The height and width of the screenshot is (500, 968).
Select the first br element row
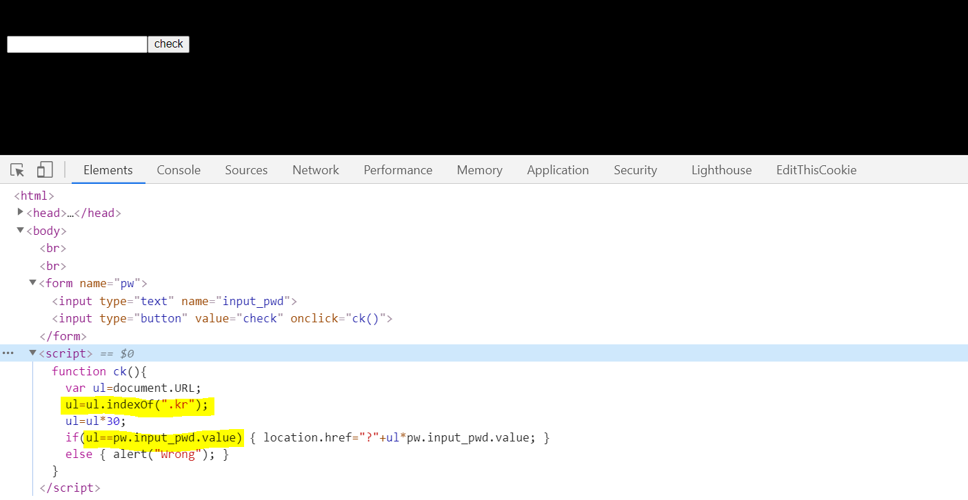53,248
